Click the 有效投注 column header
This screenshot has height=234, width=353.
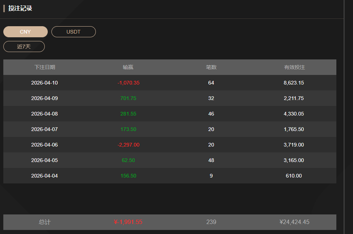(294, 67)
